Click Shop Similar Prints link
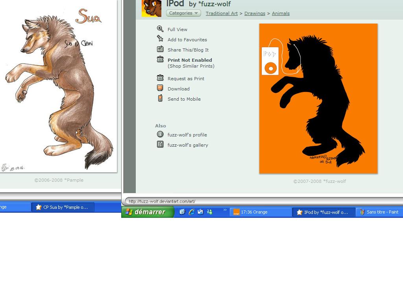The height and width of the screenshot is (302, 403). pyautogui.click(x=191, y=66)
